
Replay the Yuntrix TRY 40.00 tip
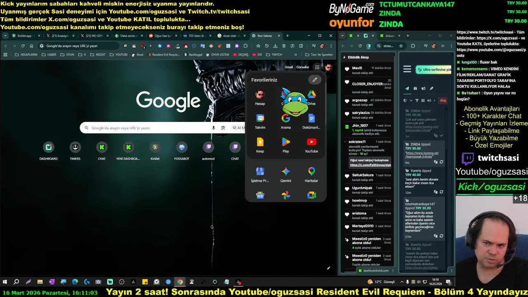(441, 192)
